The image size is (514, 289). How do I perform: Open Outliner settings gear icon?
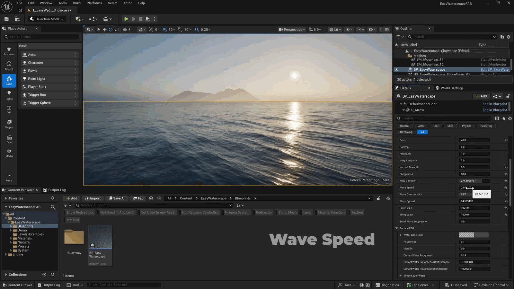509,37
